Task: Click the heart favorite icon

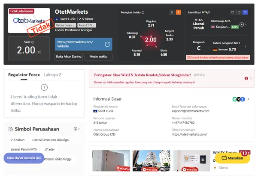Action: [x=232, y=12]
